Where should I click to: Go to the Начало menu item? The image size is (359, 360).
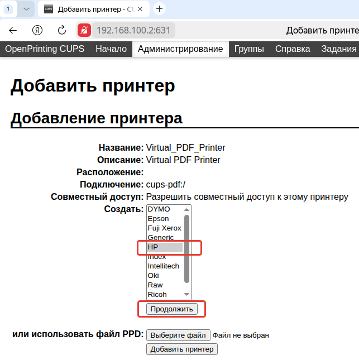111,49
